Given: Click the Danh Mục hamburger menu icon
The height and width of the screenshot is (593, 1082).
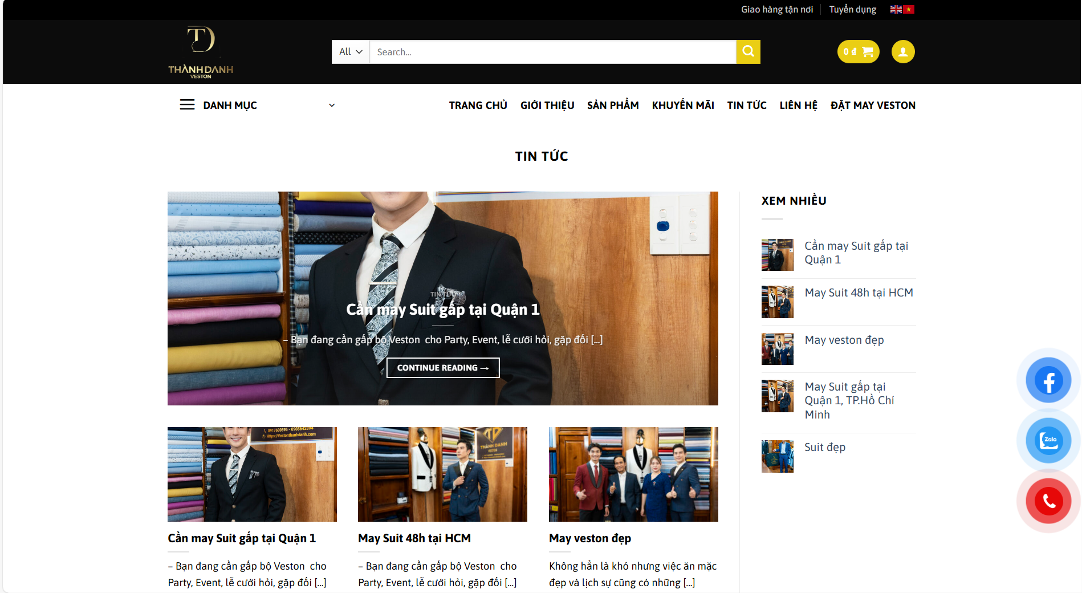Looking at the screenshot, I should pos(187,105).
